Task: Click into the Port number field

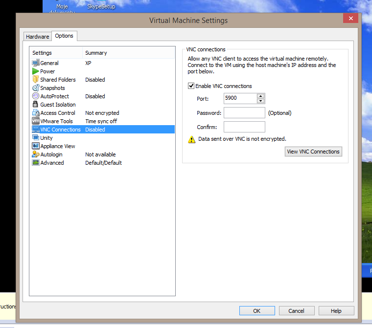Action: click(x=240, y=98)
